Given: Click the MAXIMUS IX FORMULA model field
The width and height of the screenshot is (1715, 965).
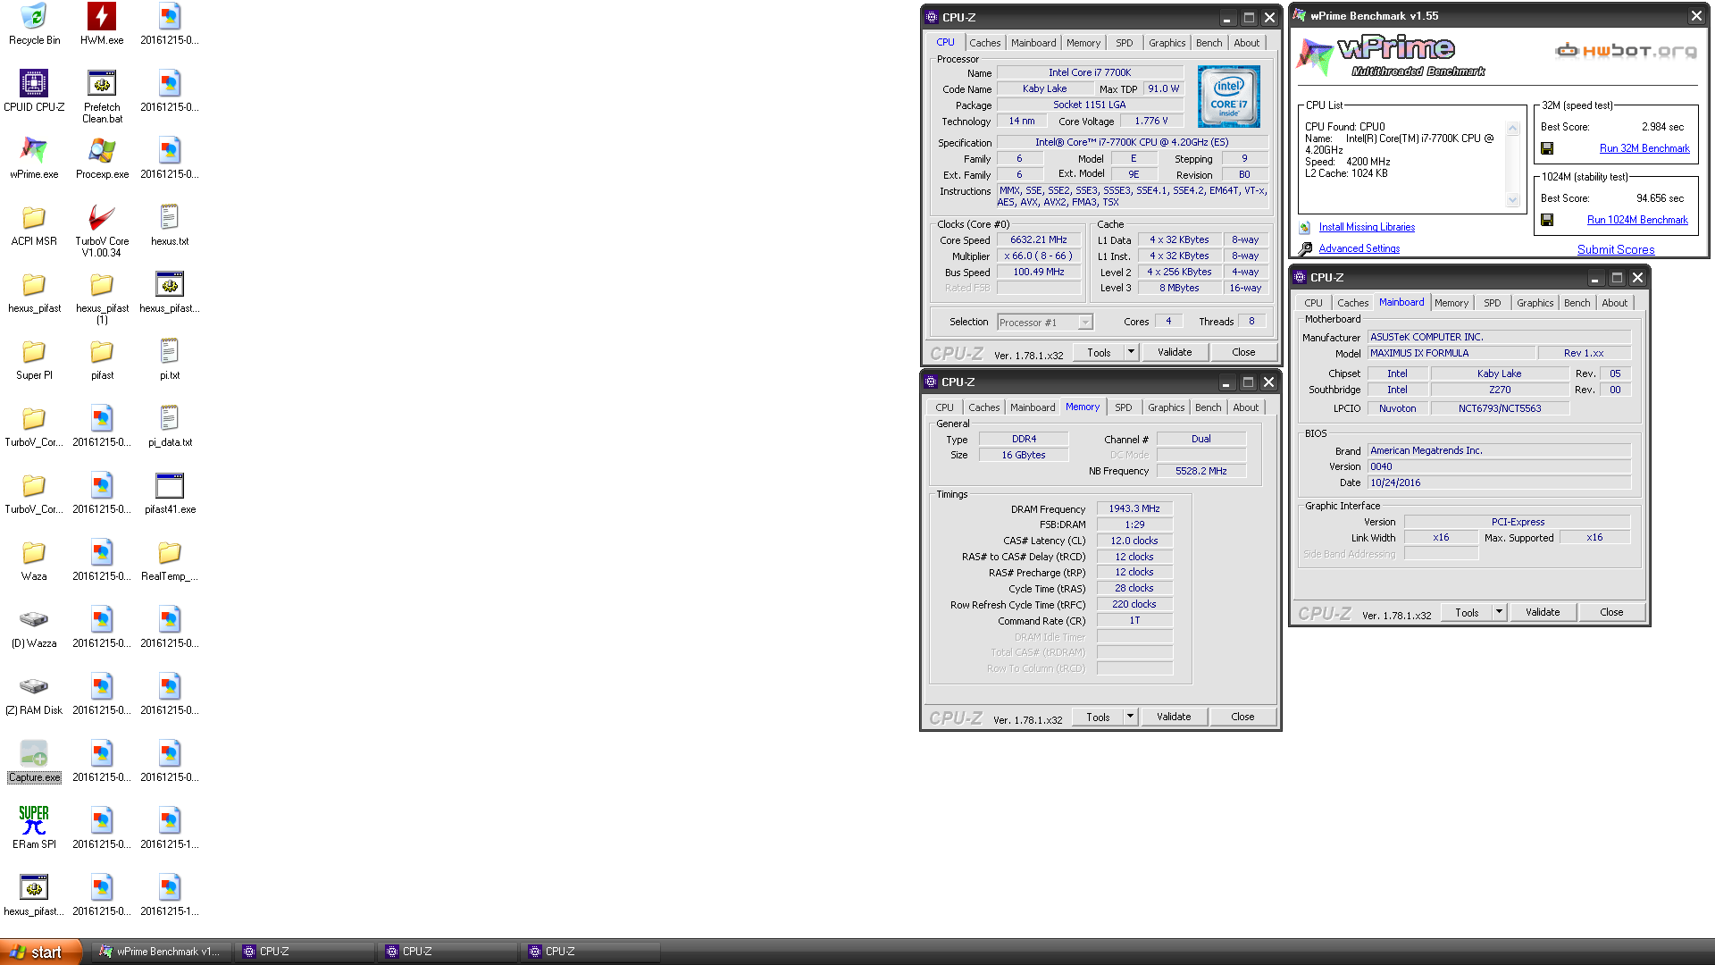Looking at the screenshot, I should pos(1451,353).
